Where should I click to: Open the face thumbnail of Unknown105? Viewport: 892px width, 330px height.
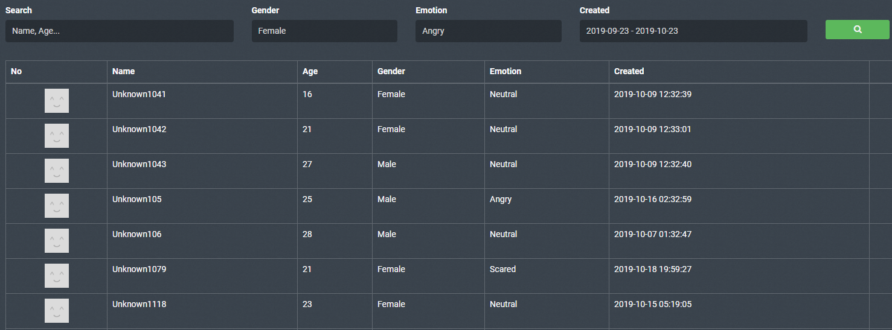tap(57, 206)
